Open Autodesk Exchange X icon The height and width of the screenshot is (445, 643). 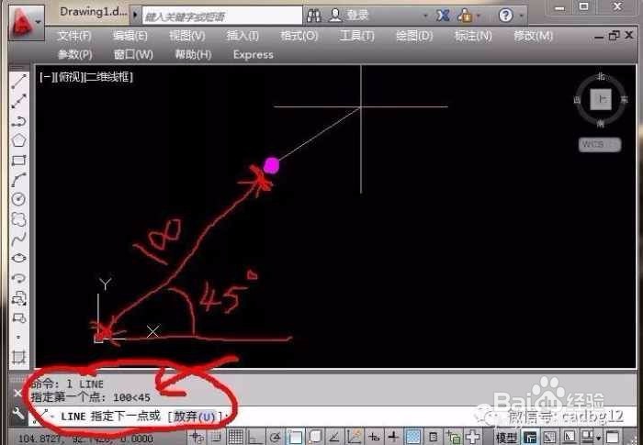(443, 16)
